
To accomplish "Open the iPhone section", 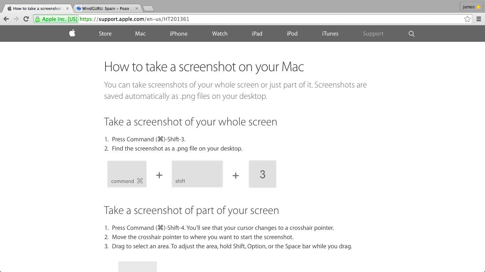I will [x=179, y=34].
